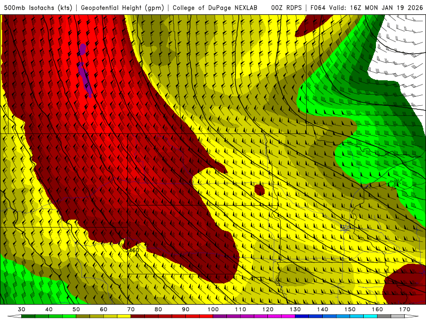
Task: Click the "60" value on the color scale
Action: click(103, 309)
